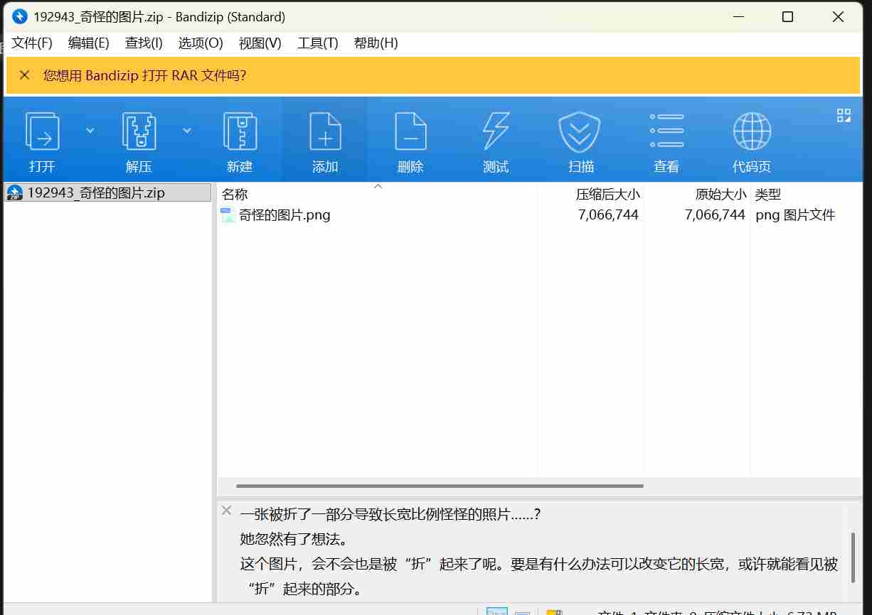Dismiss the yellow RAR association banner
Screen dimensions: 872x615
[25, 75]
